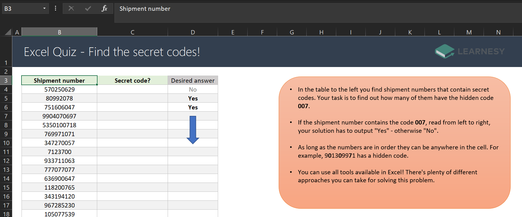Click the three-dot handle beside Name Box

click(55, 9)
